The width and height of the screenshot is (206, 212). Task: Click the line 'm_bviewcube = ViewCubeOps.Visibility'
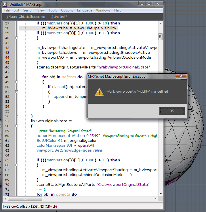[x=79, y=28]
